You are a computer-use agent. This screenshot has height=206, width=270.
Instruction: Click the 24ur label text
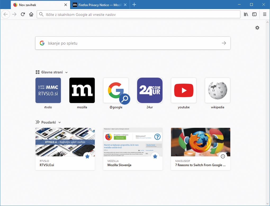pyautogui.click(x=150, y=107)
